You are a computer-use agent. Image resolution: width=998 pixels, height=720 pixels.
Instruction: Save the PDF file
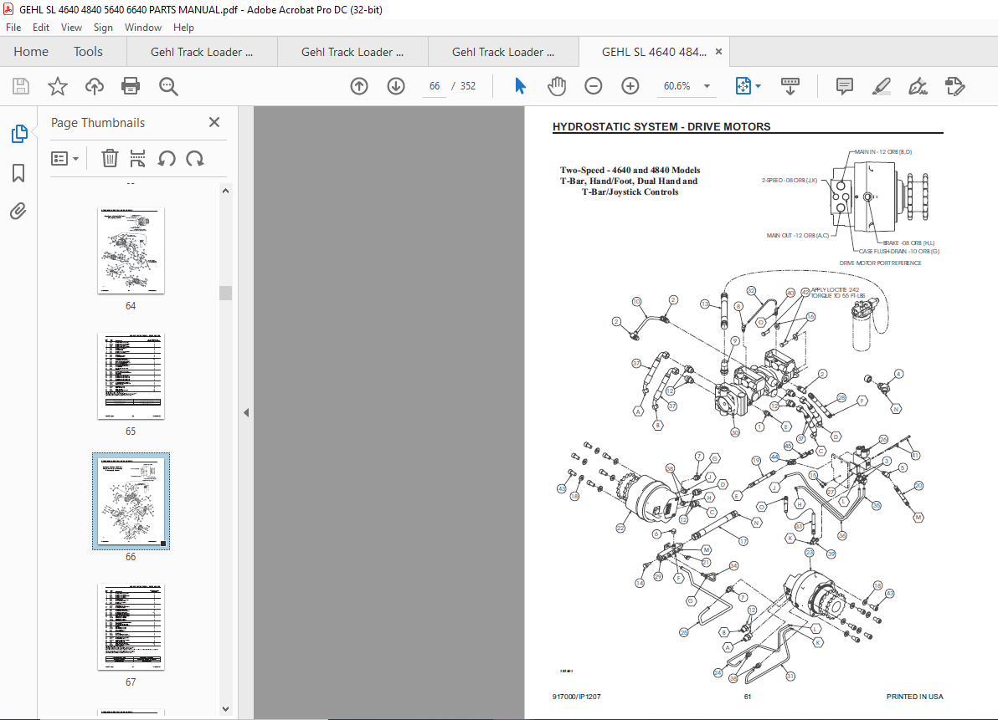click(20, 85)
